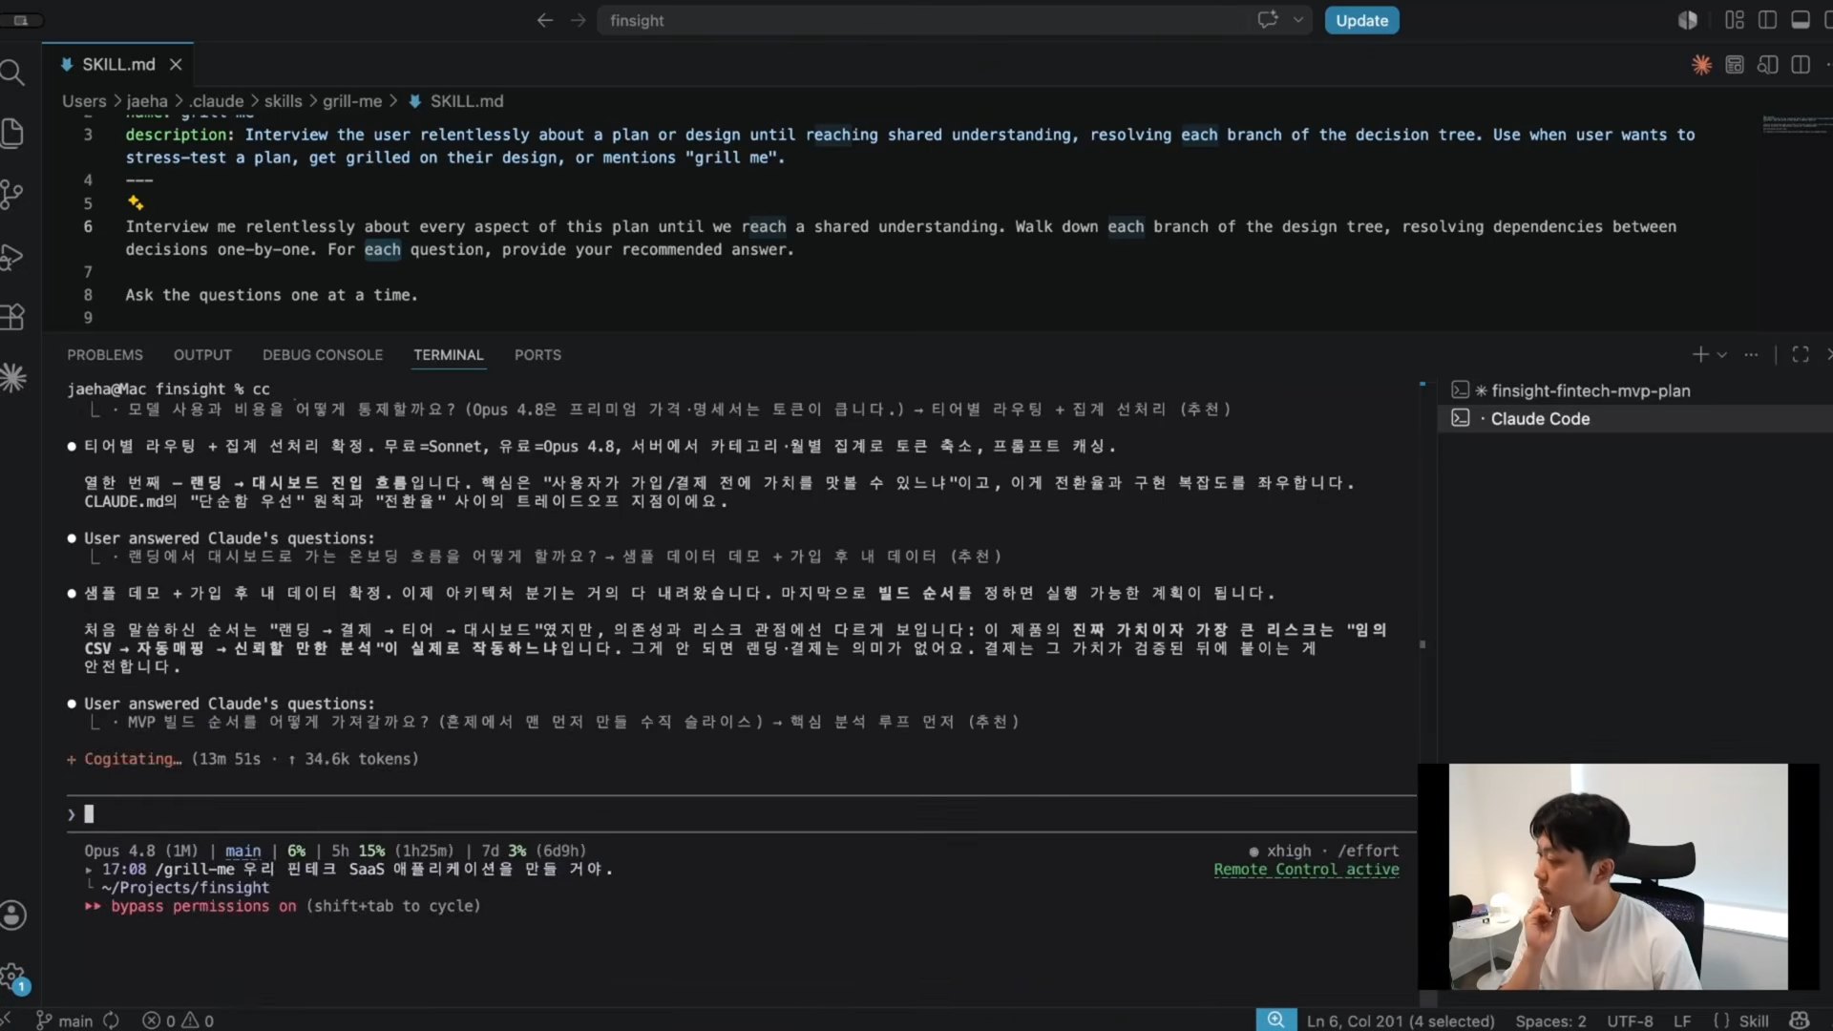Open the Search view in activity bar
The height and width of the screenshot is (1031, 1833).
tap(11, 72)
